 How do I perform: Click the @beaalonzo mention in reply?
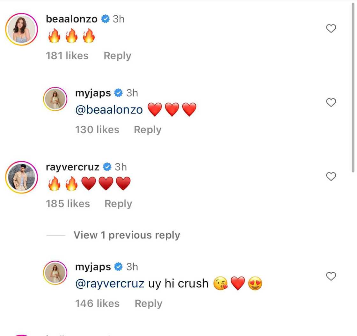pos(109,110)
